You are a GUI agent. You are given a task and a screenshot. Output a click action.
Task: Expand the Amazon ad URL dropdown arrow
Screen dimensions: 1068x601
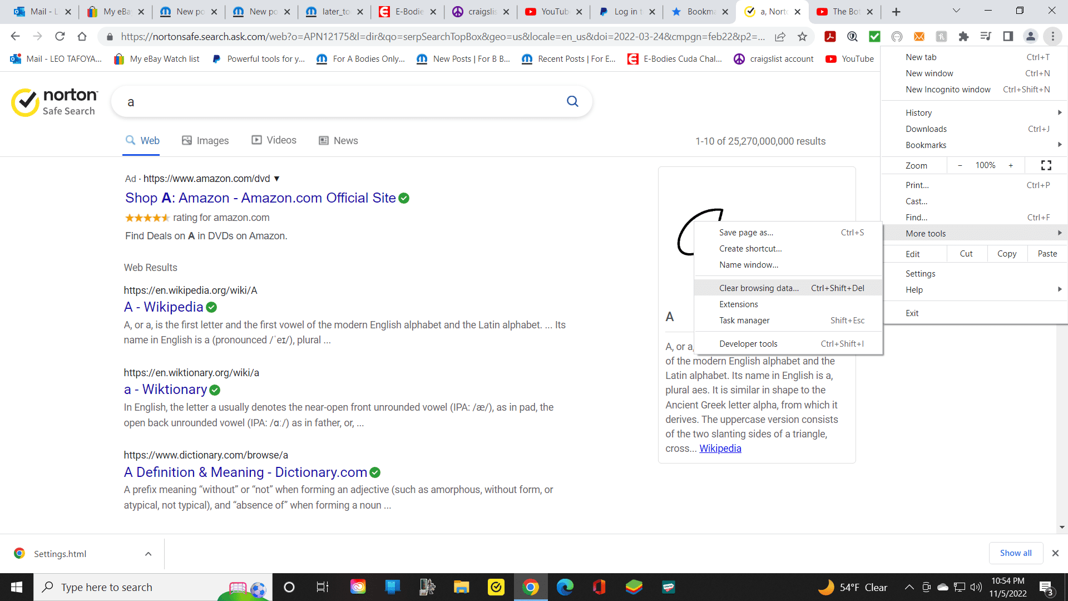tap(276, 179)
